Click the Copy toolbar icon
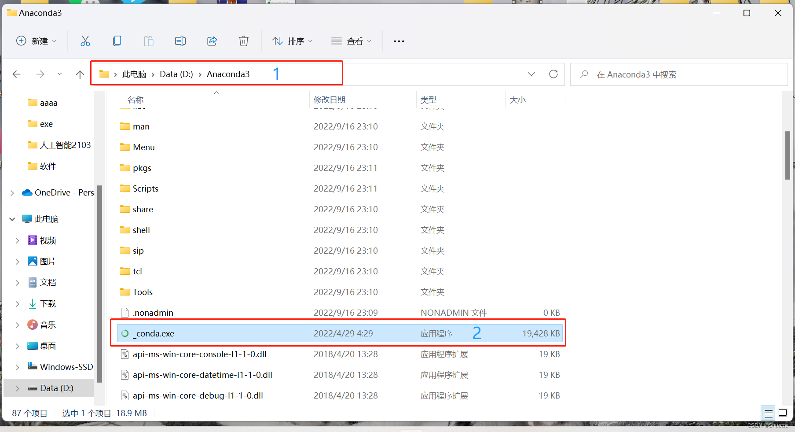 (x=117, y=41)
